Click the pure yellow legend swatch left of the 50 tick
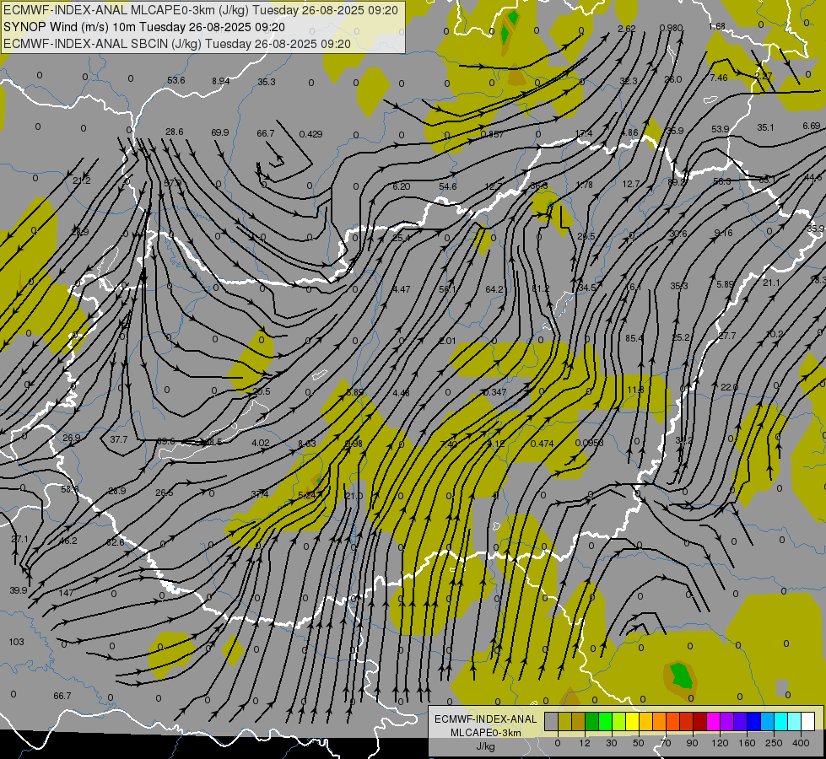Viewport: 826px width, 759px height. click(x=632, y=722)
